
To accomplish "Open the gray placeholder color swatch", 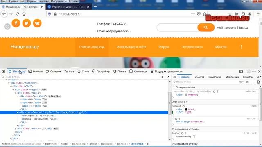I will tap(186, 95).
